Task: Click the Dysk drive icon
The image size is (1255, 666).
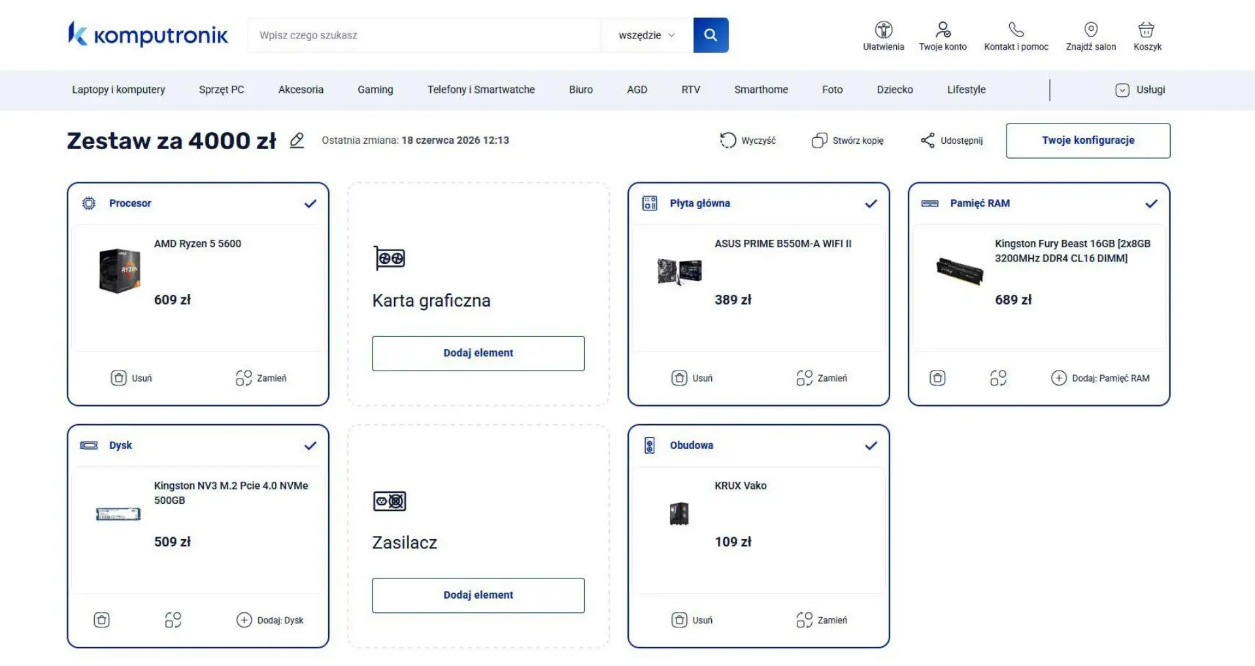Action: 89,445
